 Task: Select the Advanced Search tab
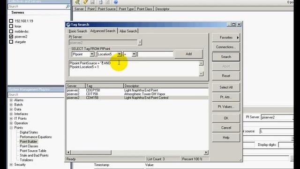click(103, 31)
